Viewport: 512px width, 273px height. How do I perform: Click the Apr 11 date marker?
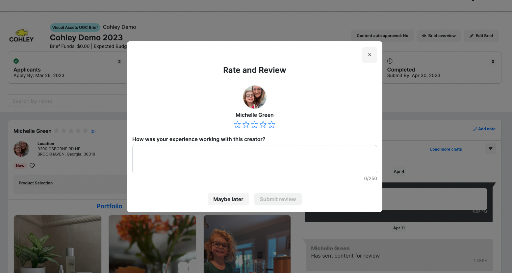pos(399,228)
